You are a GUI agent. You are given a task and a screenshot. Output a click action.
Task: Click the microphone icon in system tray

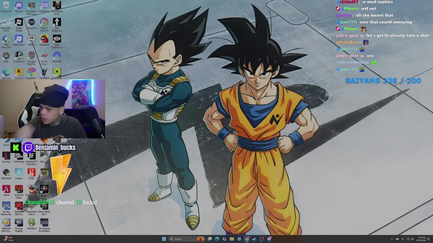point(403,239)
